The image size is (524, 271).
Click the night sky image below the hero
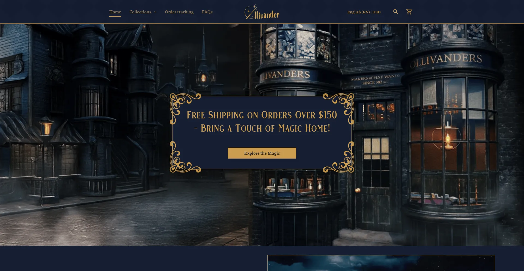(381, 263)
